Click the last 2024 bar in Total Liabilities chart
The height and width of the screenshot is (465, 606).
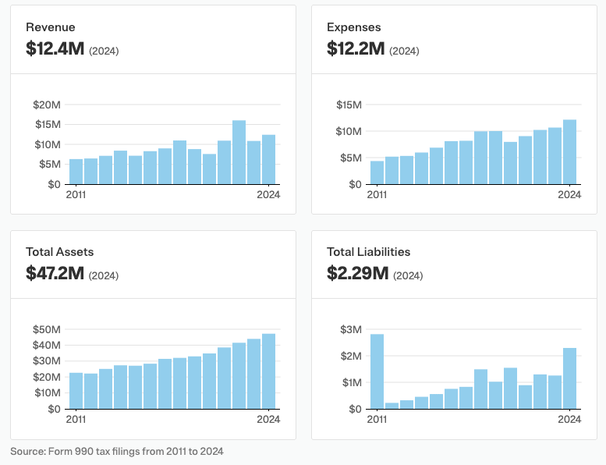[569, 378]
